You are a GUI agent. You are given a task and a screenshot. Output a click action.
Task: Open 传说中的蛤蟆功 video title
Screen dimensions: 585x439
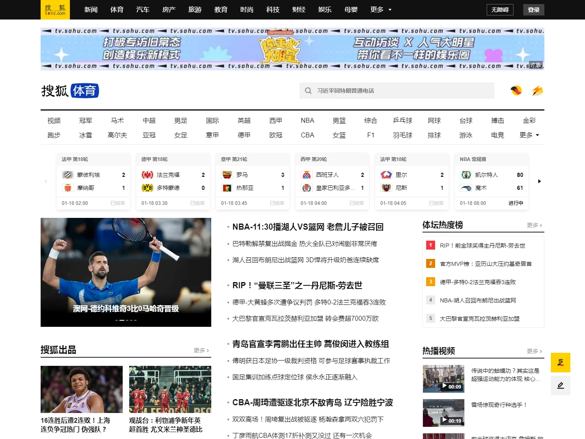coord(506,375)
